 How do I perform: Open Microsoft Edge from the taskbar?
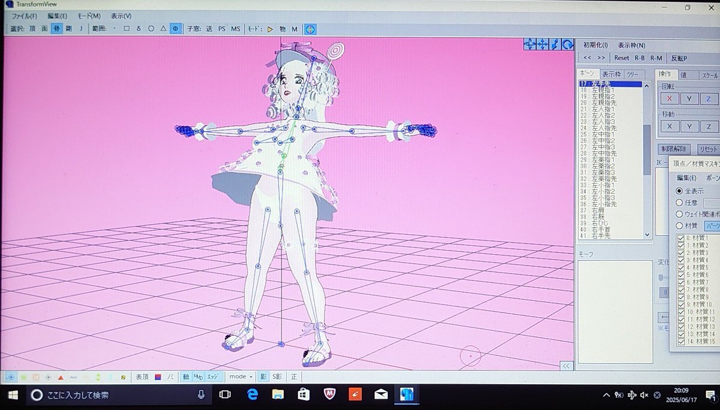(x=251, y=394)
